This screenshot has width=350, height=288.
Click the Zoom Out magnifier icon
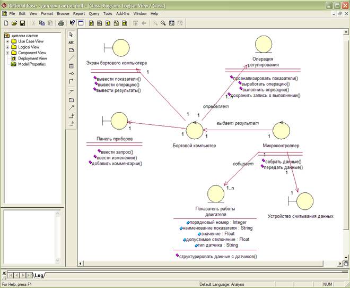[163, 23]
